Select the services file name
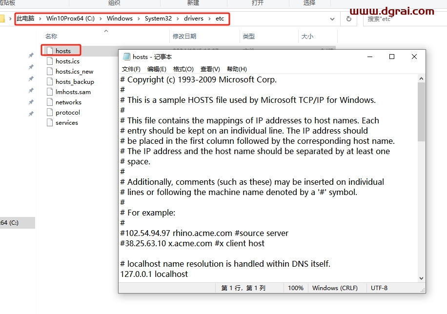 (67, 122)
